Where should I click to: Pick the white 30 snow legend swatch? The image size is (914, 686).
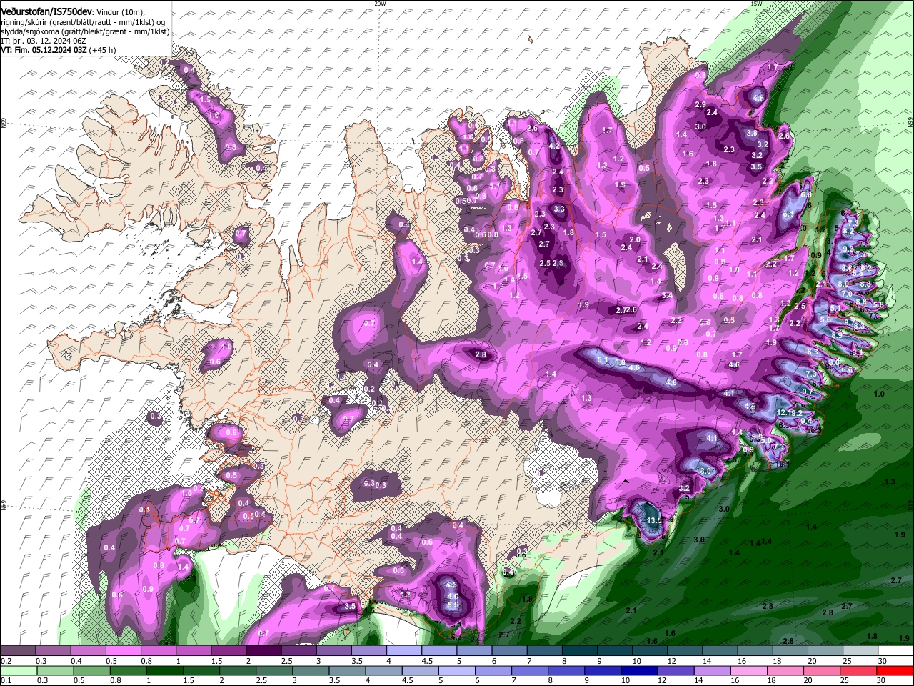(x=895, y=651)
